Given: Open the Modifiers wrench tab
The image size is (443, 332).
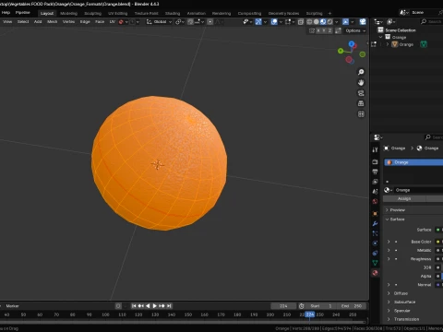Looking at the screenshot, I should tap(375, 223).
